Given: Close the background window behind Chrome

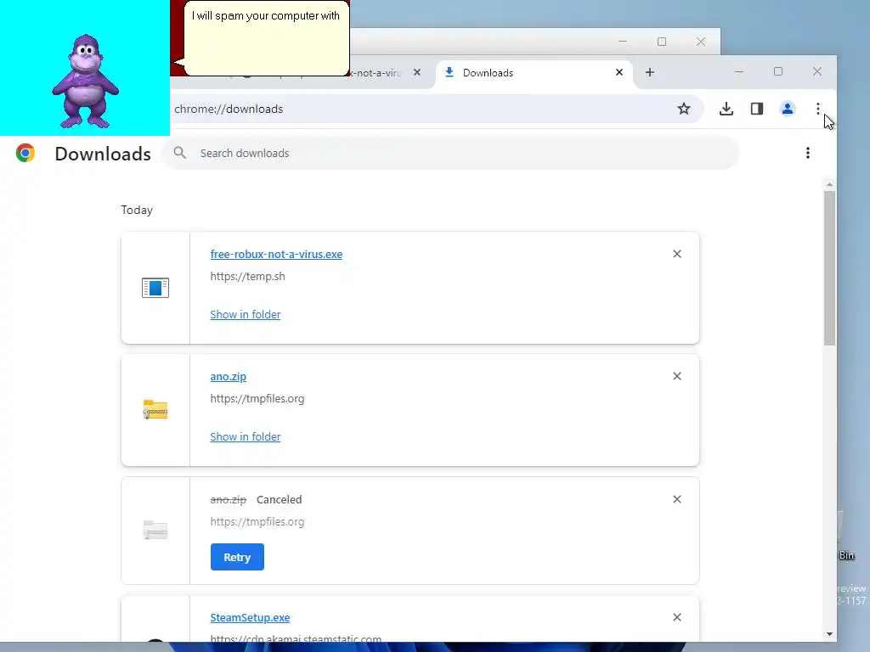Looking at the screenshot, I should [701, 42].
